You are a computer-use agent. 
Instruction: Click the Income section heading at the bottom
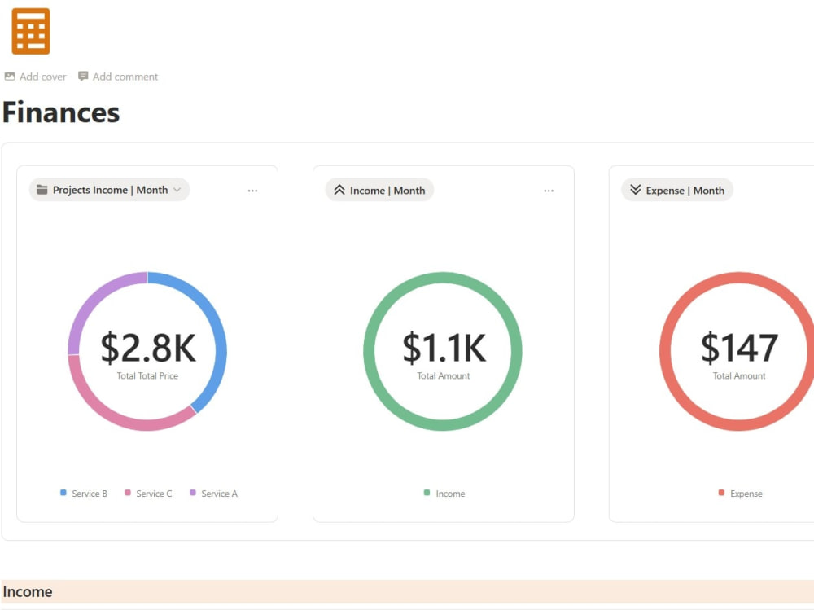click(x=28, y=592)
